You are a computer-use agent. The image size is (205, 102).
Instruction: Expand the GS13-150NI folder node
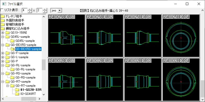(x=3, y=32)
